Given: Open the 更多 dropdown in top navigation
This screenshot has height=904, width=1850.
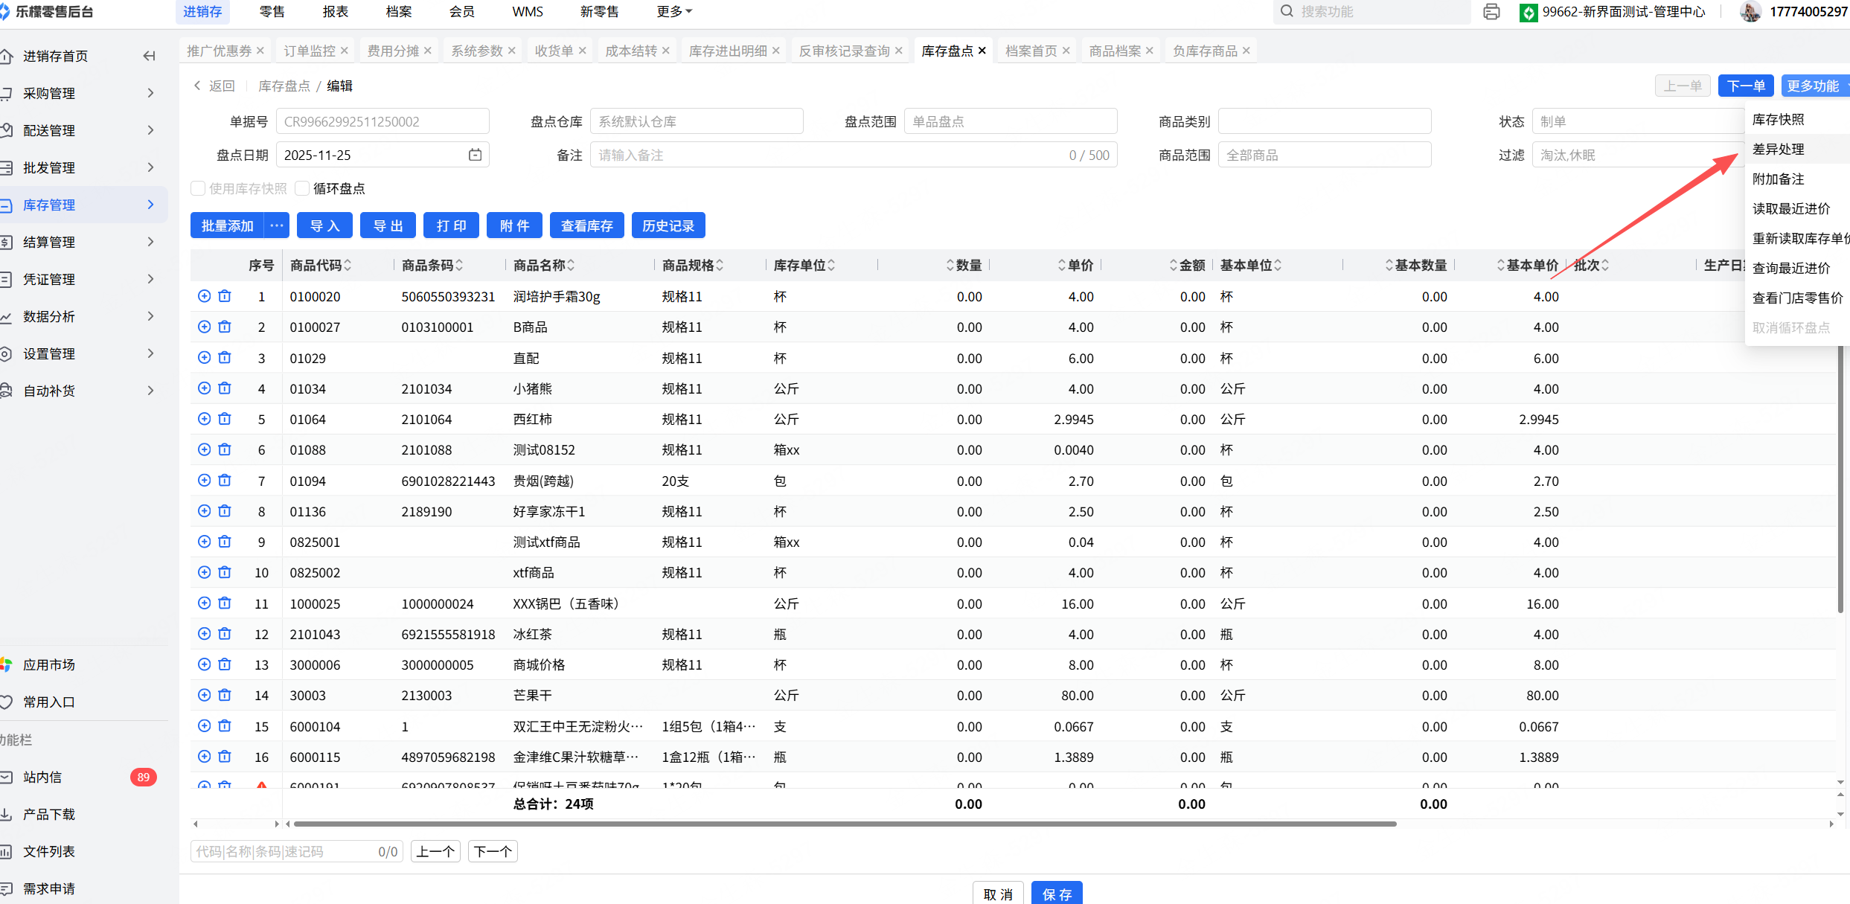Looking at the screenshot, I should (674, 12).
